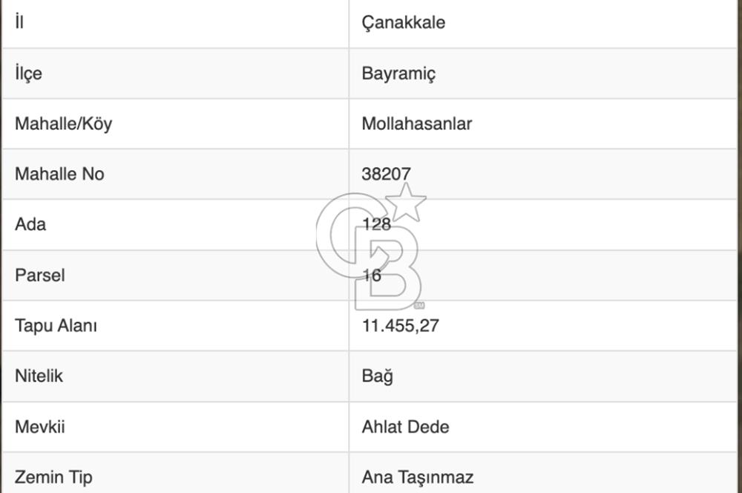Click the İl row label

coord(19,22)
